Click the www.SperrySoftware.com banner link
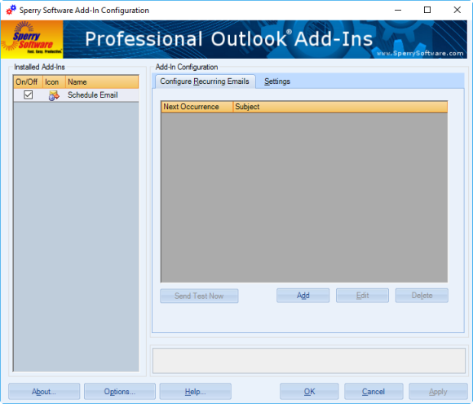Viewport: 473px width, 404px height. (x=420, y=53)
